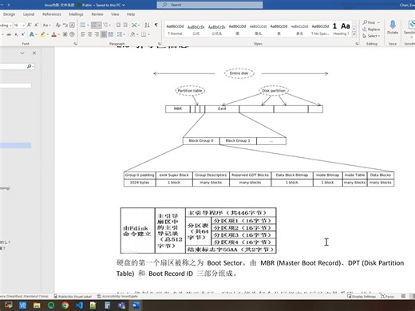Click the navigation pane search magnifier
The width and height of the screenshot is (415, 311).
30,66
